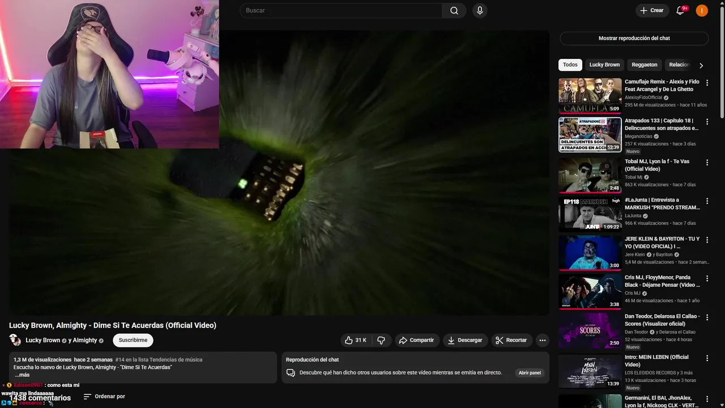Image resolution: width=725 pixels, height=408 pixels.
Task: Open Almighty channel link
Action: point(85,340)
